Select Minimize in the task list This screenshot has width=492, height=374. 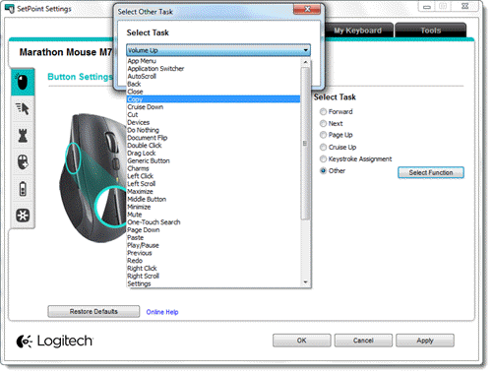214,207
